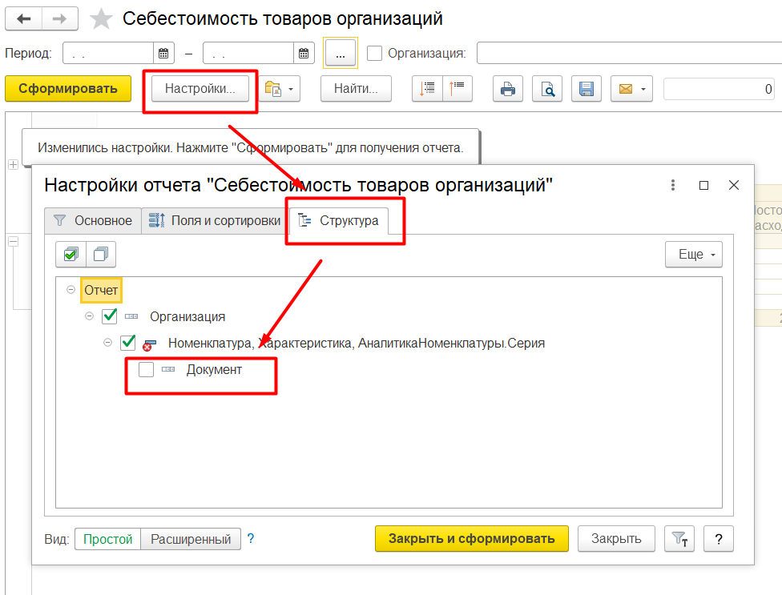Open the Еще dropdown menu
This screenshot has height=595, width=782.
694,255
